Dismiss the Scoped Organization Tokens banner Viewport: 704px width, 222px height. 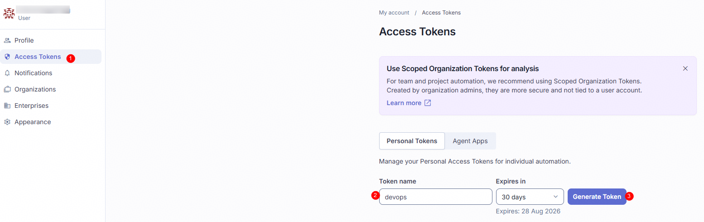[x=685, y=68]
